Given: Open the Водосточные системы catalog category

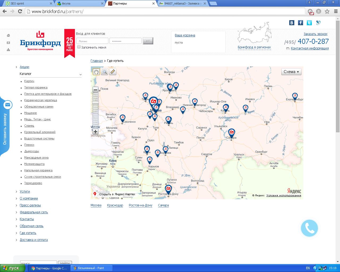Looking at the screenshot, I should coord(39,138).
